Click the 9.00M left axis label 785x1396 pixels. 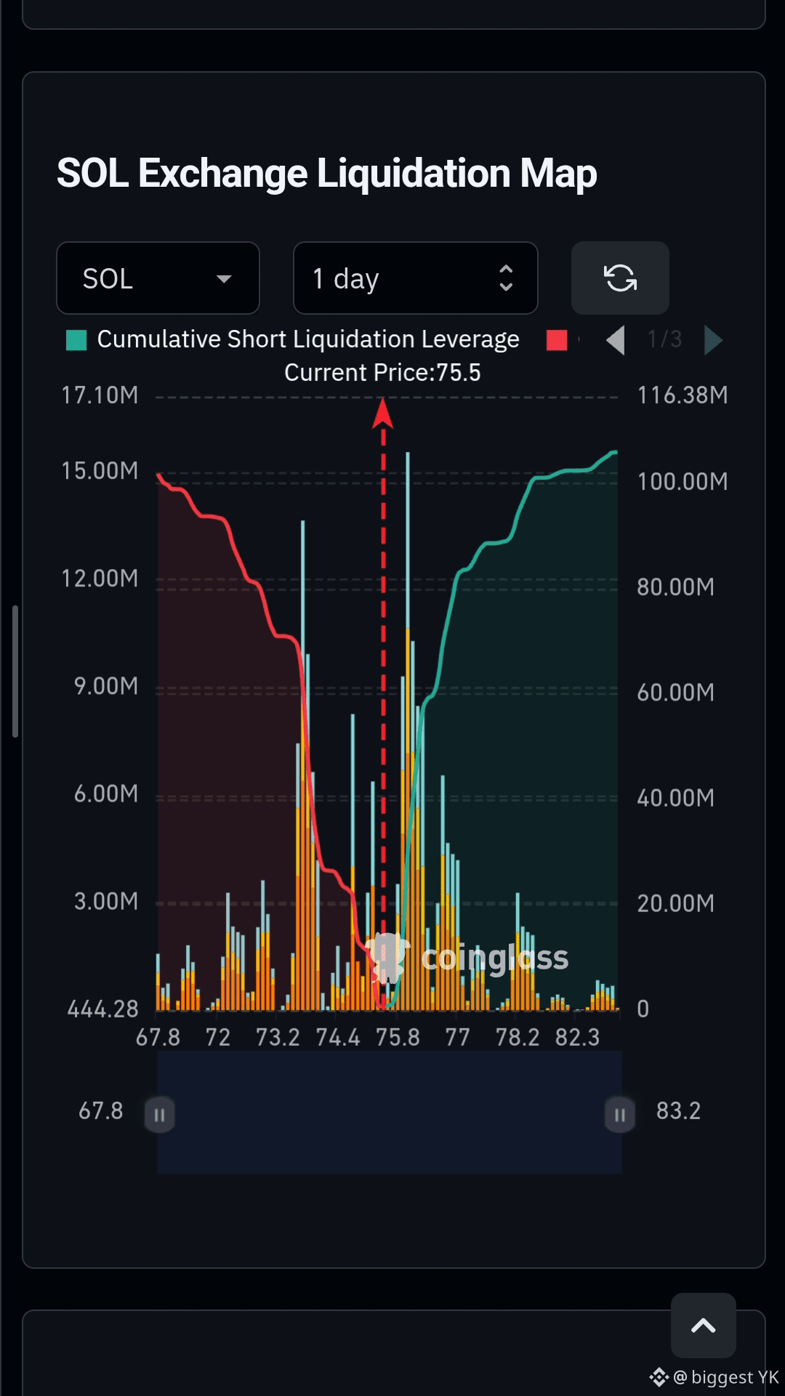(x=106, y=686)
